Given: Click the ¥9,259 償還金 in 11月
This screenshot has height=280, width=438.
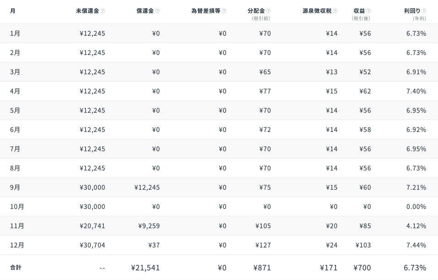Looking at the screenshot, I should (149, 226).
